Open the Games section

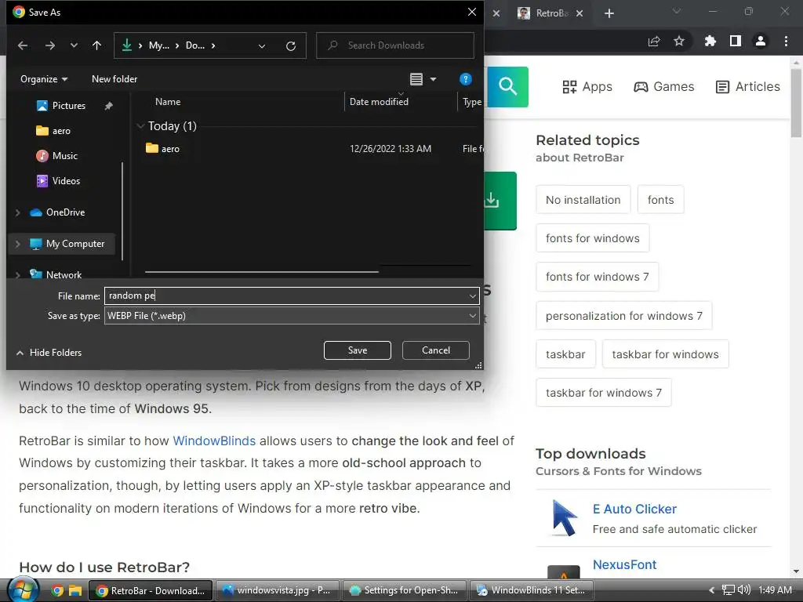[663, 87]
